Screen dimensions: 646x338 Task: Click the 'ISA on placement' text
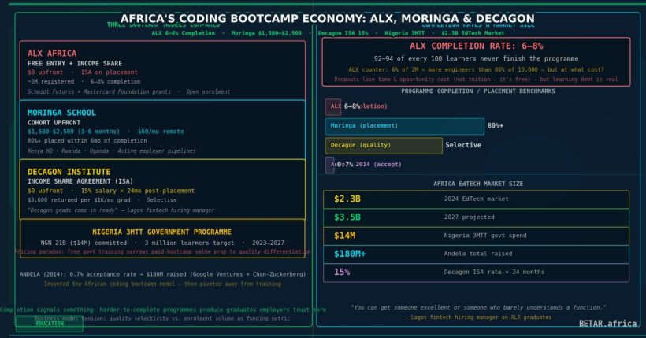tap(110, 72)
